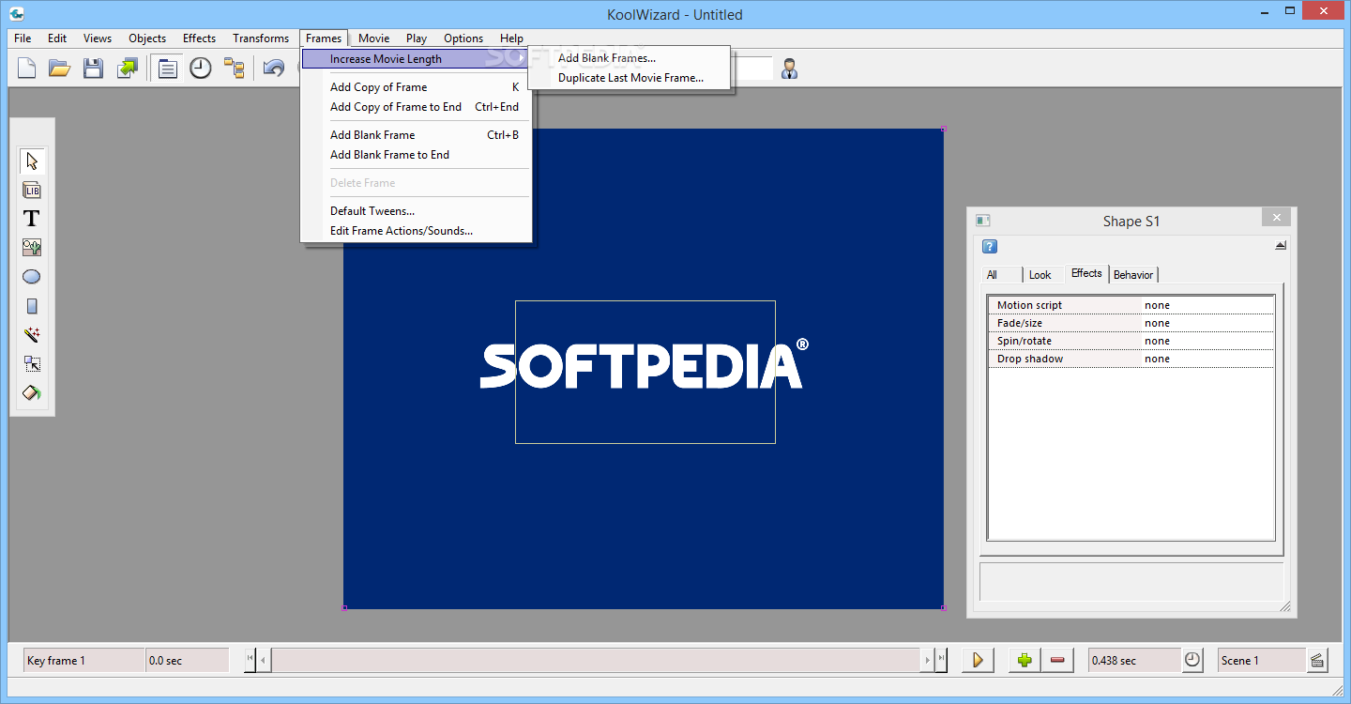This screenshot has width=1351, height=704.
Task: Open the File menu
Action: (x=23, y=38)
